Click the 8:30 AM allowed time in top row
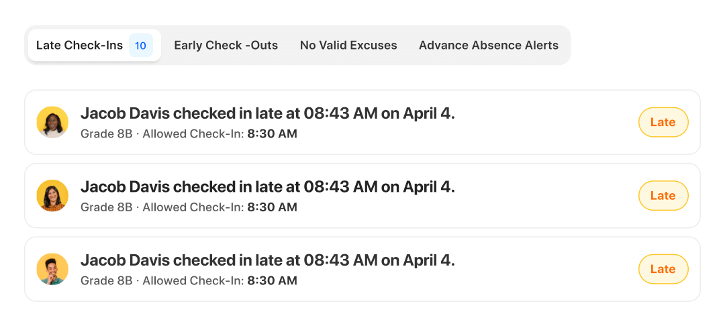This screenshot has width=725, height=326. click(x=272, y=133)
